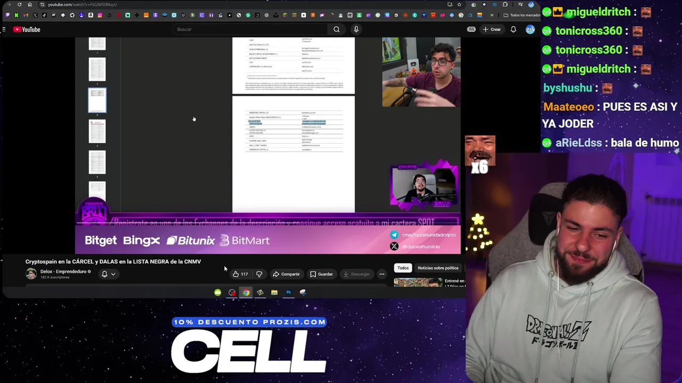Bookmark this page with the star
The height and width of the screenshot is (383, 682).
[459, 4]
